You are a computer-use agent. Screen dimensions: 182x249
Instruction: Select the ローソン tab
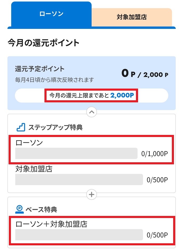[51, 14]
